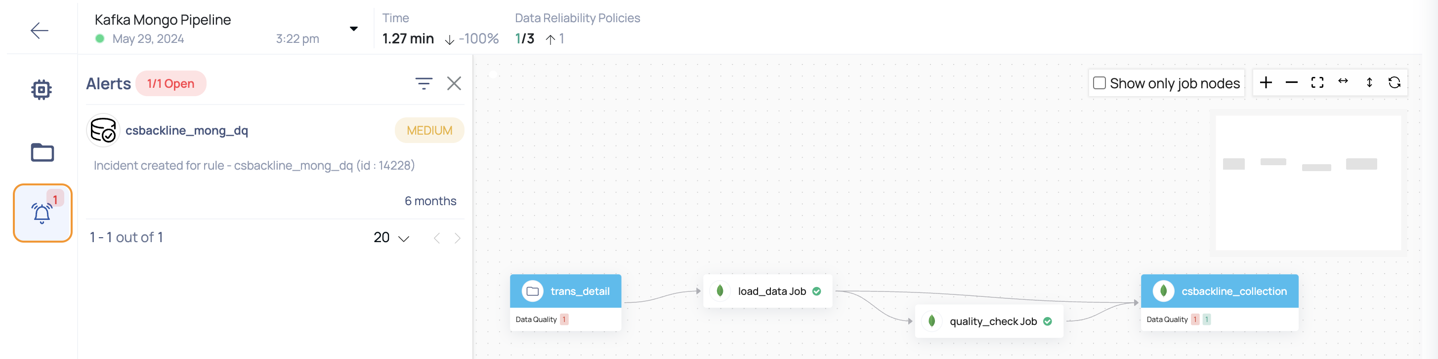Fit graph horizontally with double arrow icon
1438x359 pixels.
(1343, 81)
